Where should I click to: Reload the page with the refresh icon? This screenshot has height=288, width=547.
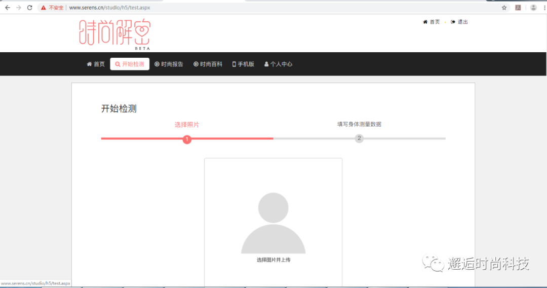(30, 8)
